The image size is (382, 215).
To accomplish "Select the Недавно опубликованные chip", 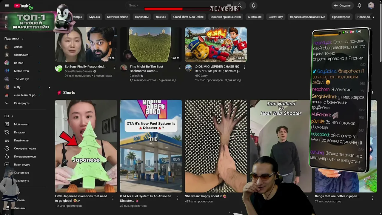I will (x=307, y=17).
